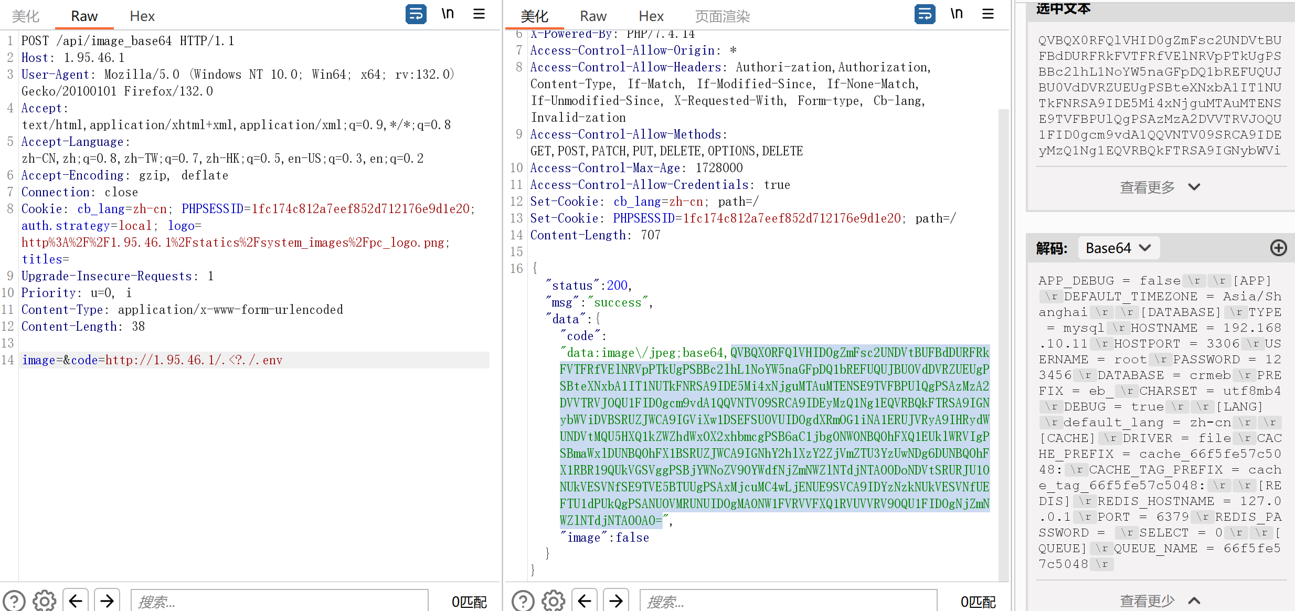Switch request panel to the 美化 tab

click(x=25, y=16)
